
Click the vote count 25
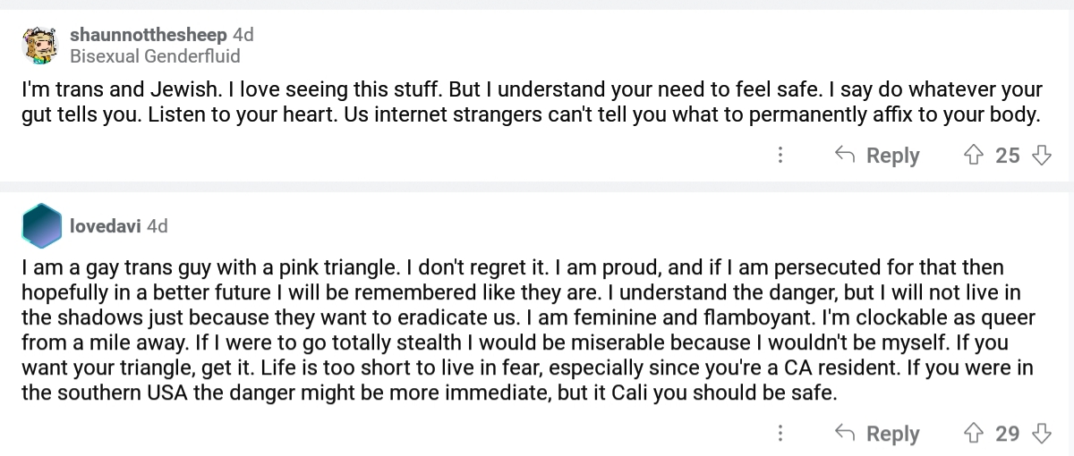tap(1008, 156)
